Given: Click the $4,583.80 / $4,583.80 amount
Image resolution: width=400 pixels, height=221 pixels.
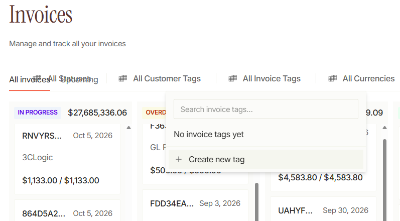Looking at the screenshot, I should point(320,177).
